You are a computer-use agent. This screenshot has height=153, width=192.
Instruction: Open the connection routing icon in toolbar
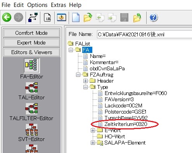click(33, 17)
